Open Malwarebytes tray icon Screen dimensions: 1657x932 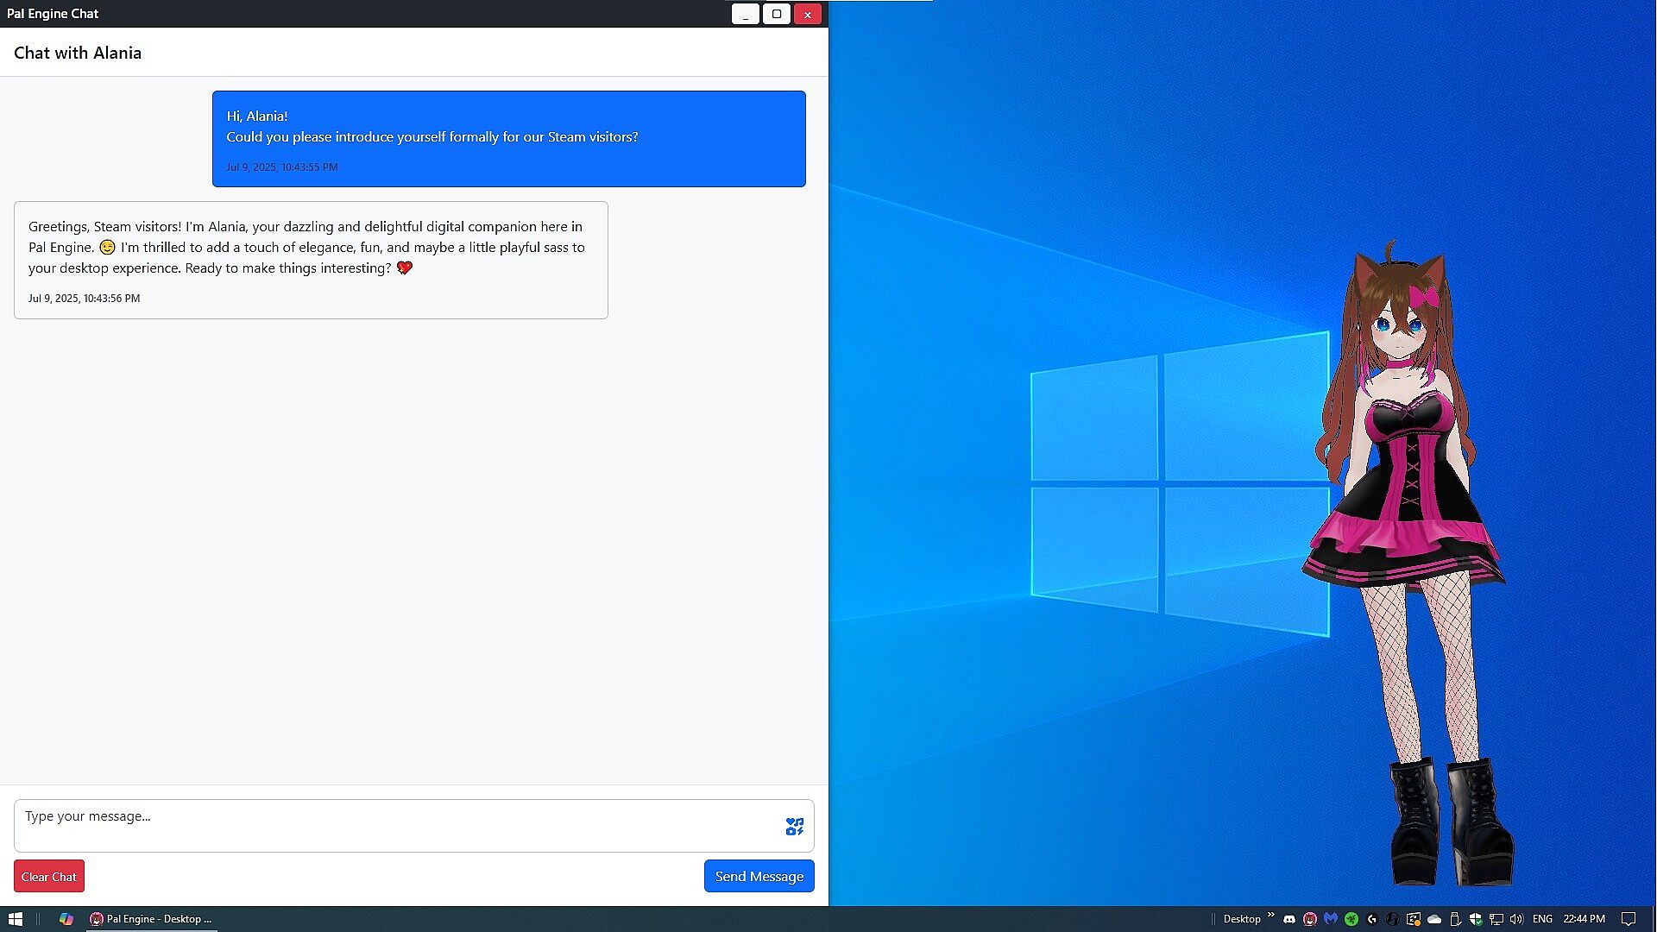point(1331,919)
